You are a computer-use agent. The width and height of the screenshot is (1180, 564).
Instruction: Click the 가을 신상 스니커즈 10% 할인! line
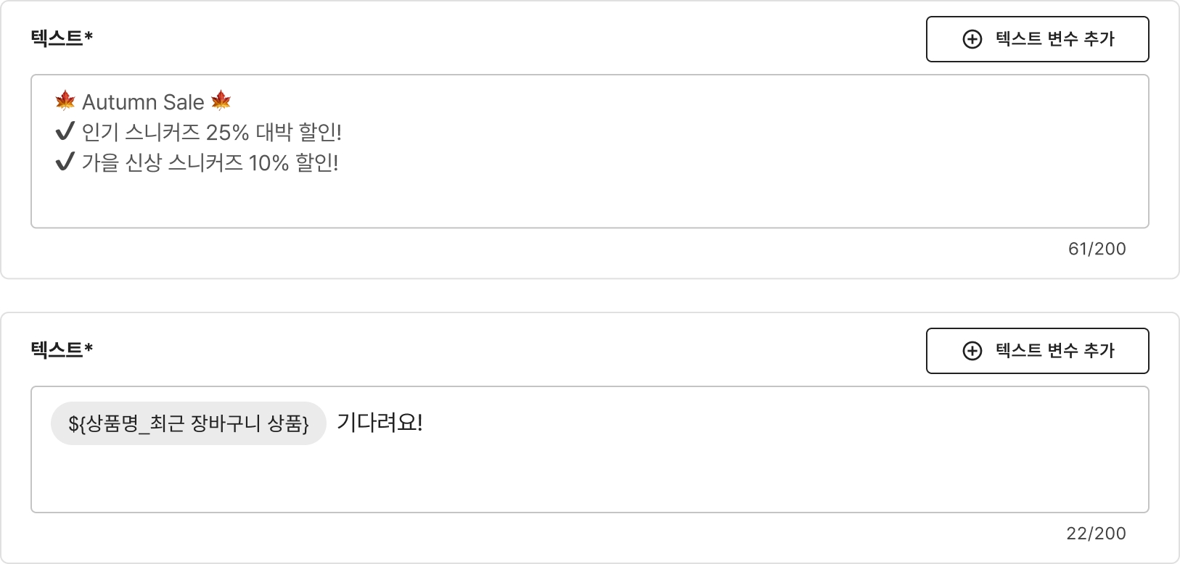pos(210,163)
